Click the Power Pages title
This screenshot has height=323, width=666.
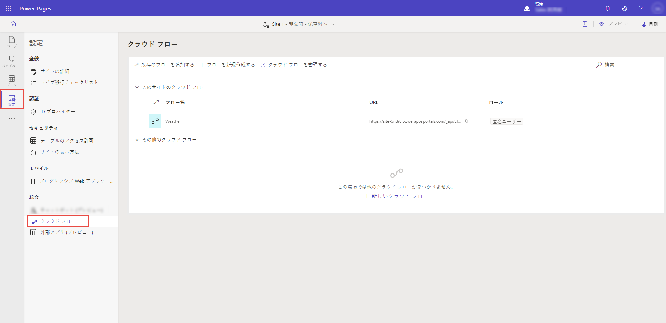pyautogui.click(x=35, y=8)
